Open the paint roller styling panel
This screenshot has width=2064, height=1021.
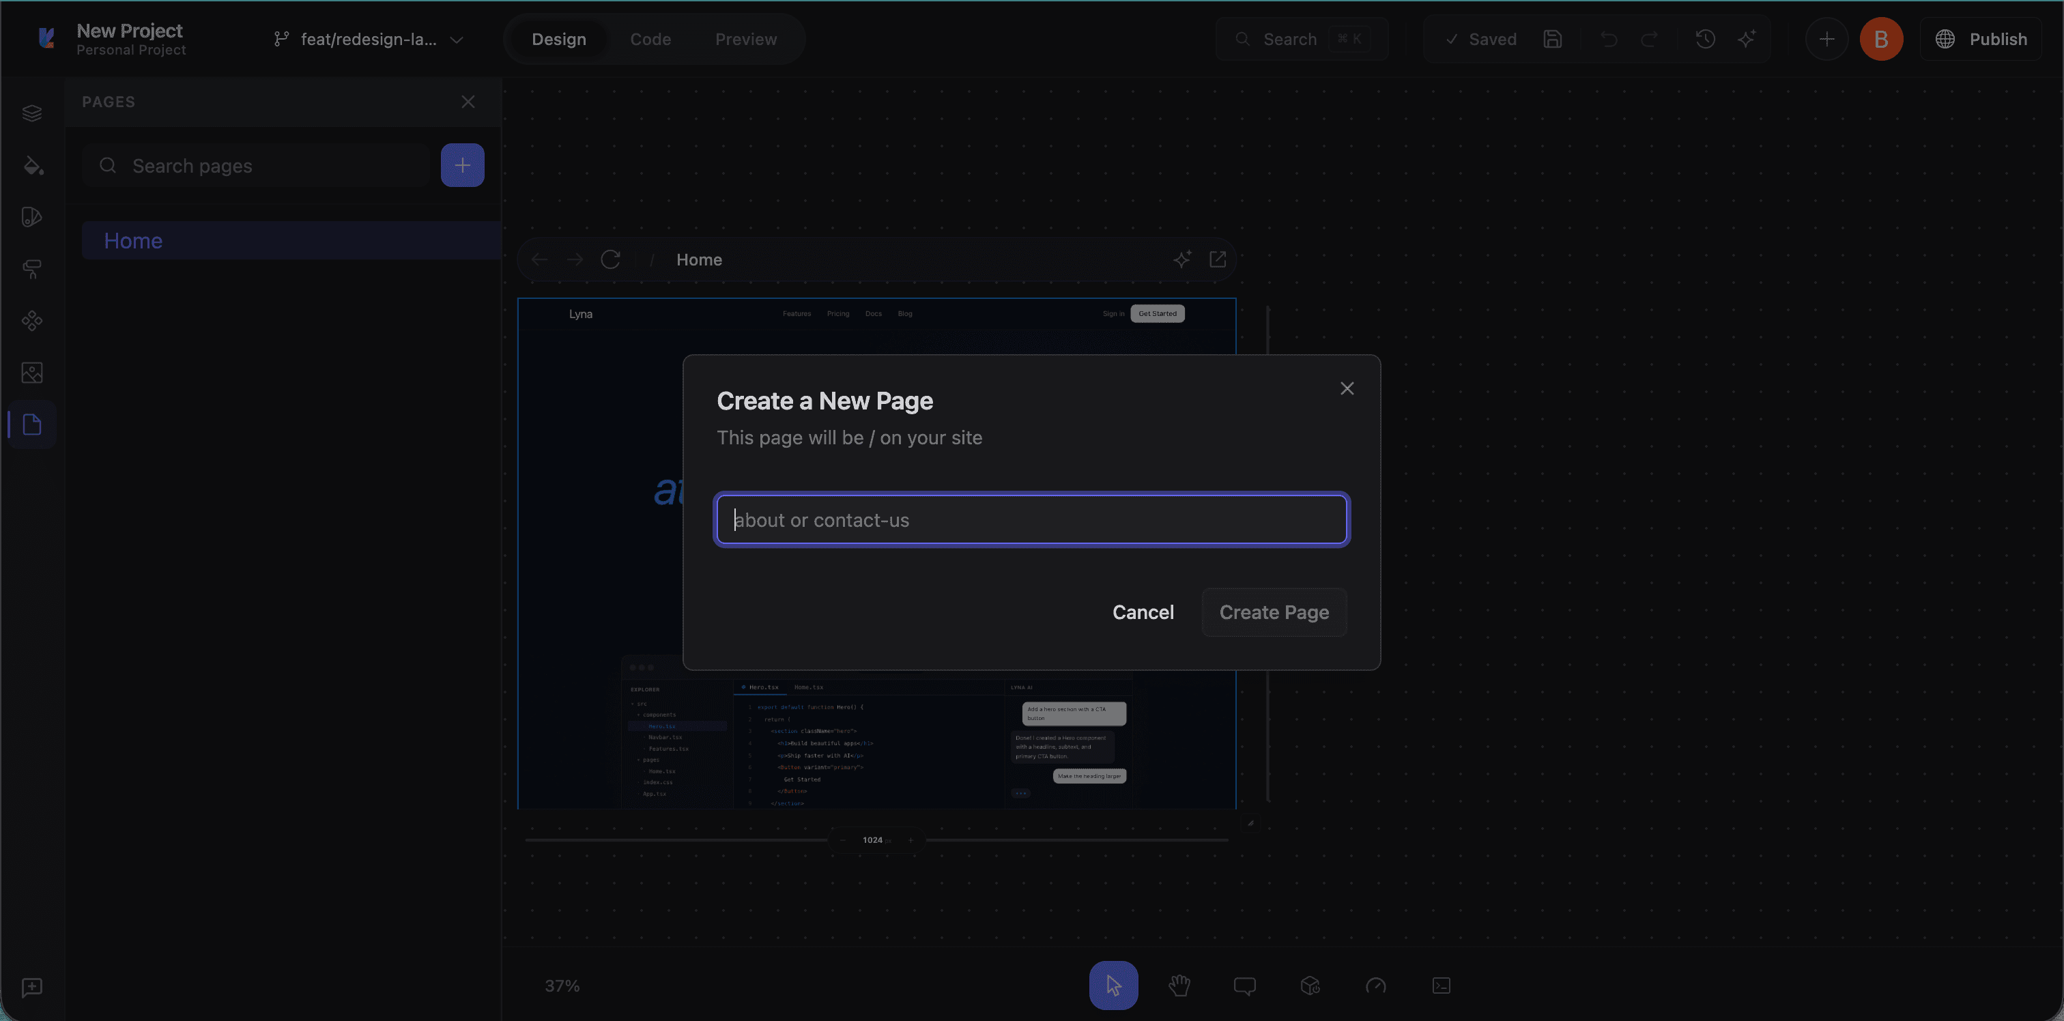click(x=32, y=268)
